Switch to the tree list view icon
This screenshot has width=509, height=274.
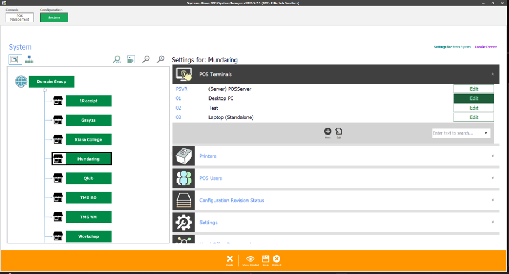15,59
